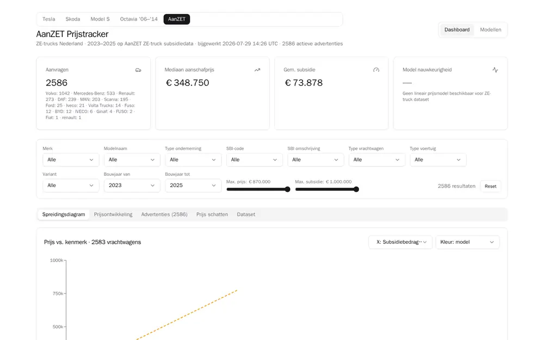Image resolution: width=544 pixels, height=340 pixels.
Task: Open the Type vrachtwagen dropdown
Action: pos(377,159)
